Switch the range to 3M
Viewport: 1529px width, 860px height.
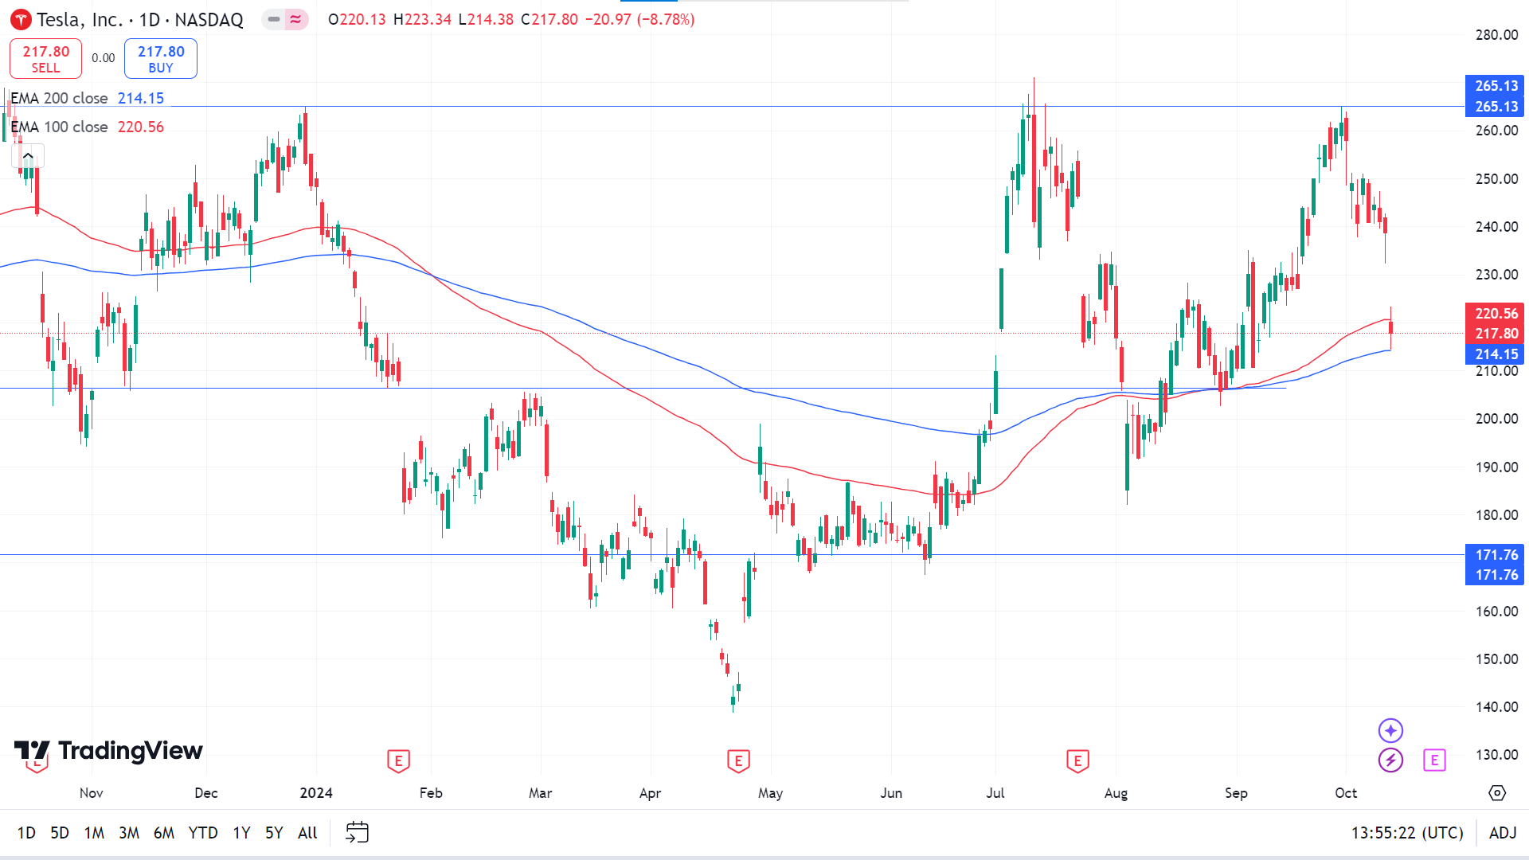[x=129, y=833]
